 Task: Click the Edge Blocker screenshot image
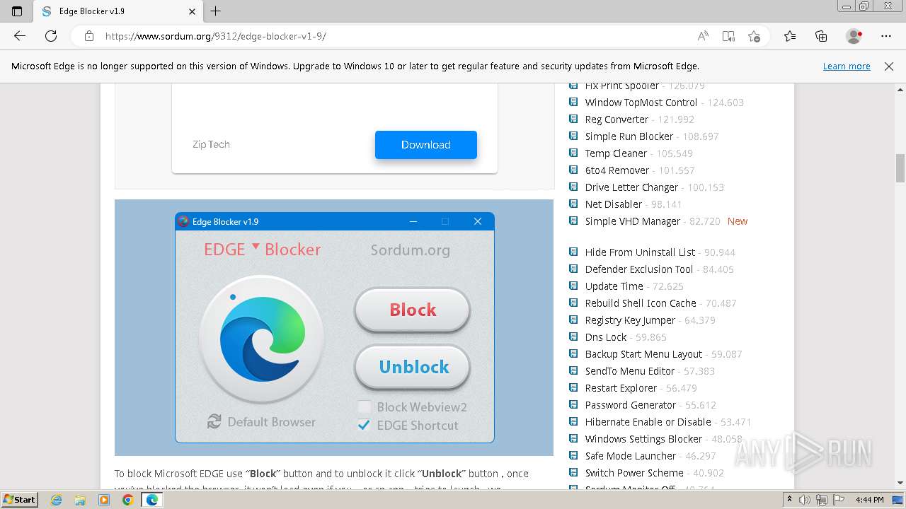click(334, 327)
